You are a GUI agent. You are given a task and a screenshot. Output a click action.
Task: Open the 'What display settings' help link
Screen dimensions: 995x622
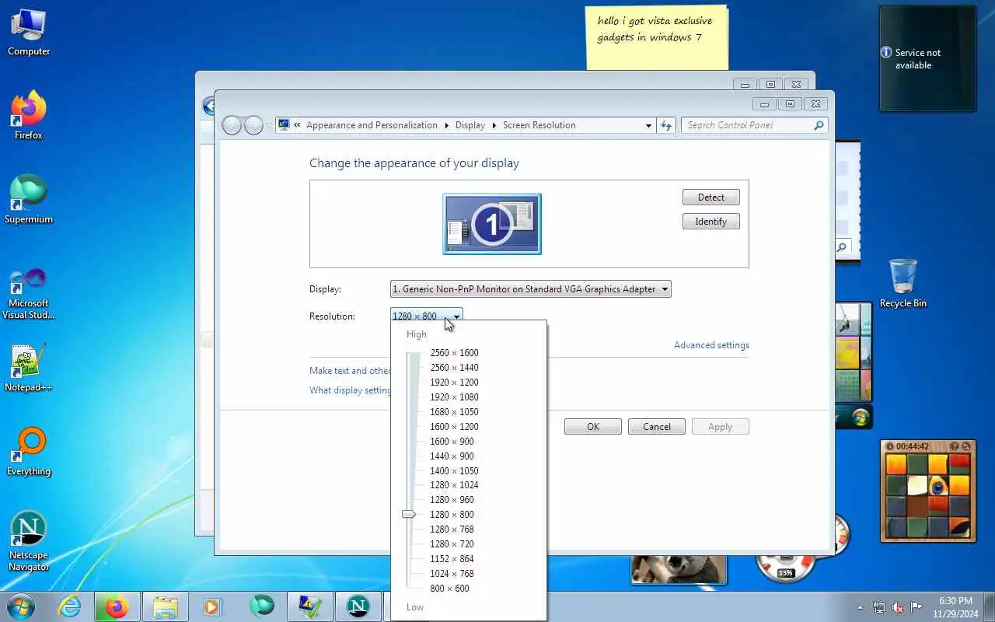pyautogui.click(x=350, y=390)
